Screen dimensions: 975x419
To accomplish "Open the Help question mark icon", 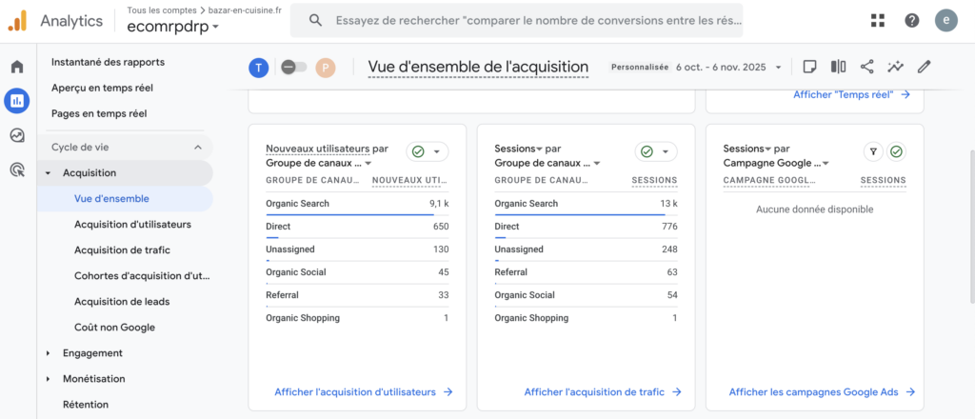I will 911,21.
